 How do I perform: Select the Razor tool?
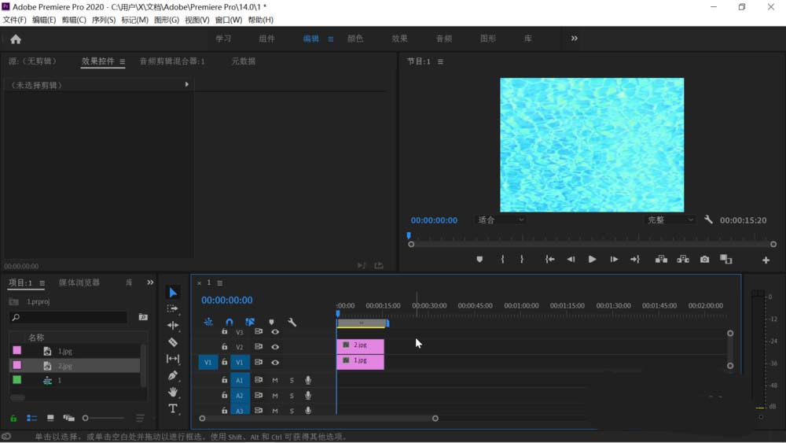173,342
